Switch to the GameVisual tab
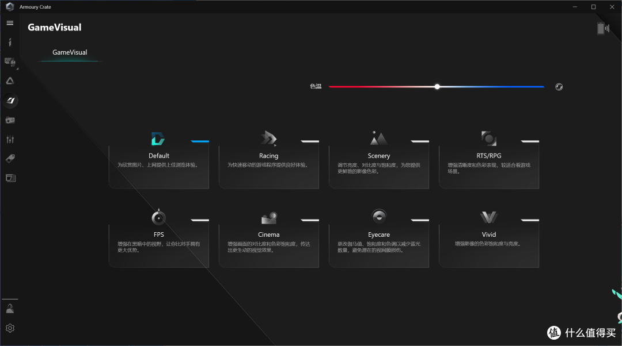The image size is (622, 346). pyautogui.click(x=70, y=52)
